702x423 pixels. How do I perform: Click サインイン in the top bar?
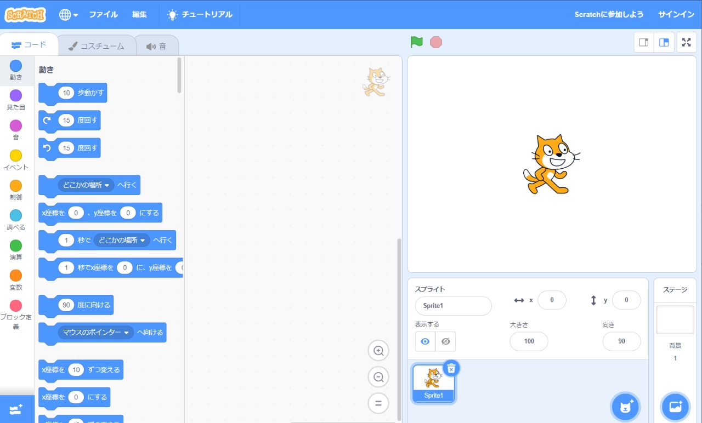[676, 15]
